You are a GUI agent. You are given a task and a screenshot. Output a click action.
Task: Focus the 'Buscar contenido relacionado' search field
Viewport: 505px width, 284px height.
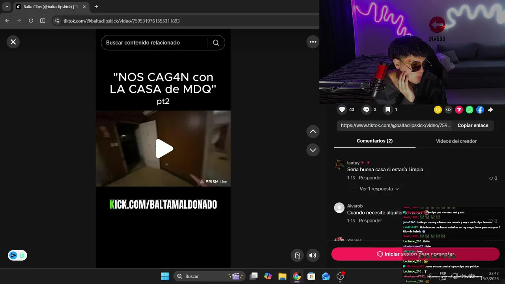coord(155,43)
